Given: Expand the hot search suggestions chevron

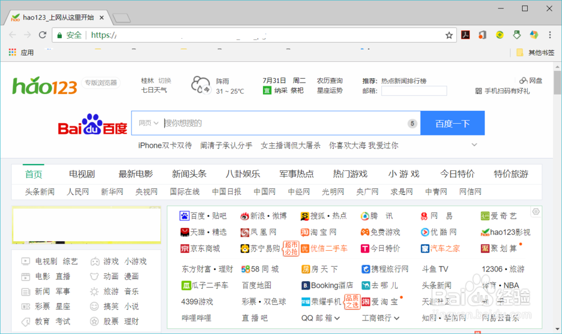Looking at the screenshot, I should [x=474, y=145].
